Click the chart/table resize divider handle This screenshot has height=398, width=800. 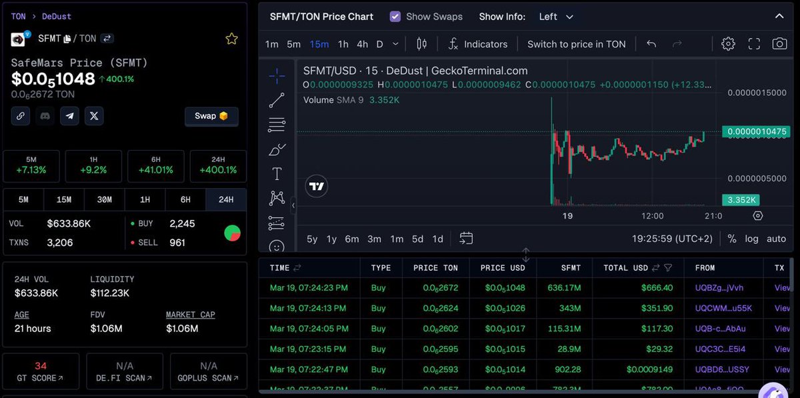point(525,254)
